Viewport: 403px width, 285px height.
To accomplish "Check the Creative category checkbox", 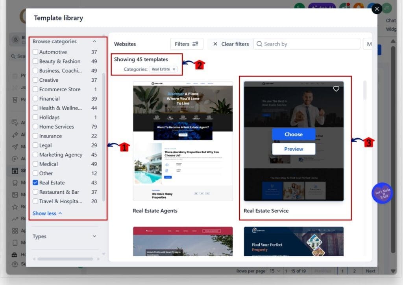I will tap(35, 80).
